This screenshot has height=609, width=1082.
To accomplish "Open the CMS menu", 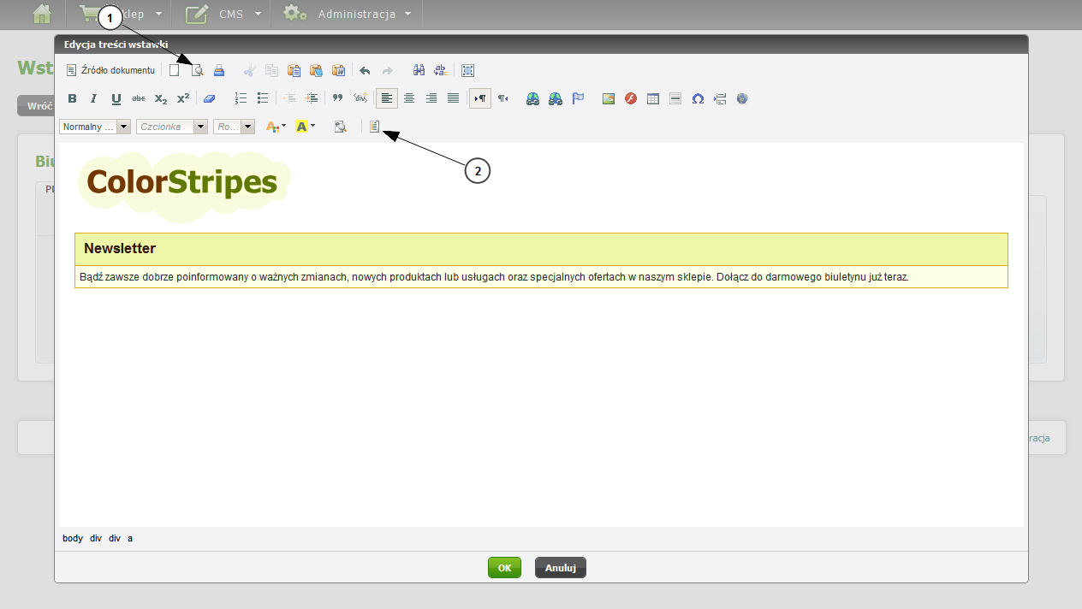I will tap(223, 15).
